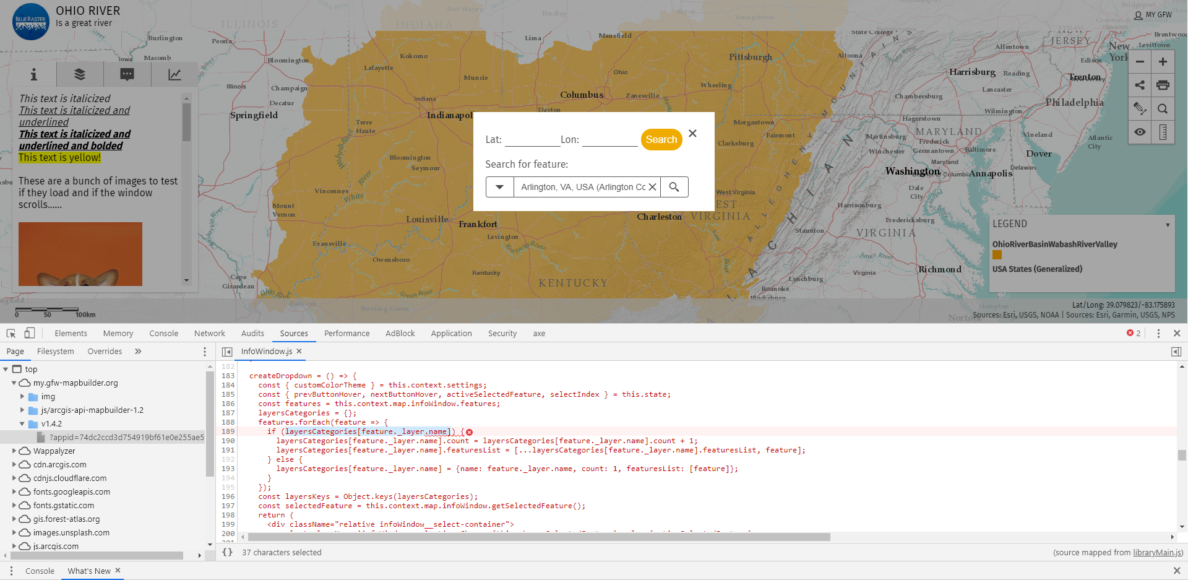Viewport: 1188px width, 580px height.
Task: Toggle pretty-print formatting in Sources panel
Action: [228, 552]
